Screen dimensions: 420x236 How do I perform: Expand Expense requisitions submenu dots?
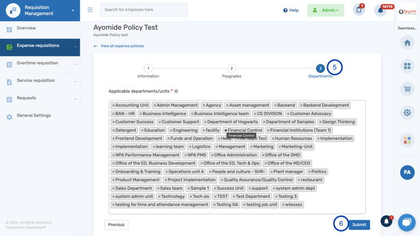75,47
